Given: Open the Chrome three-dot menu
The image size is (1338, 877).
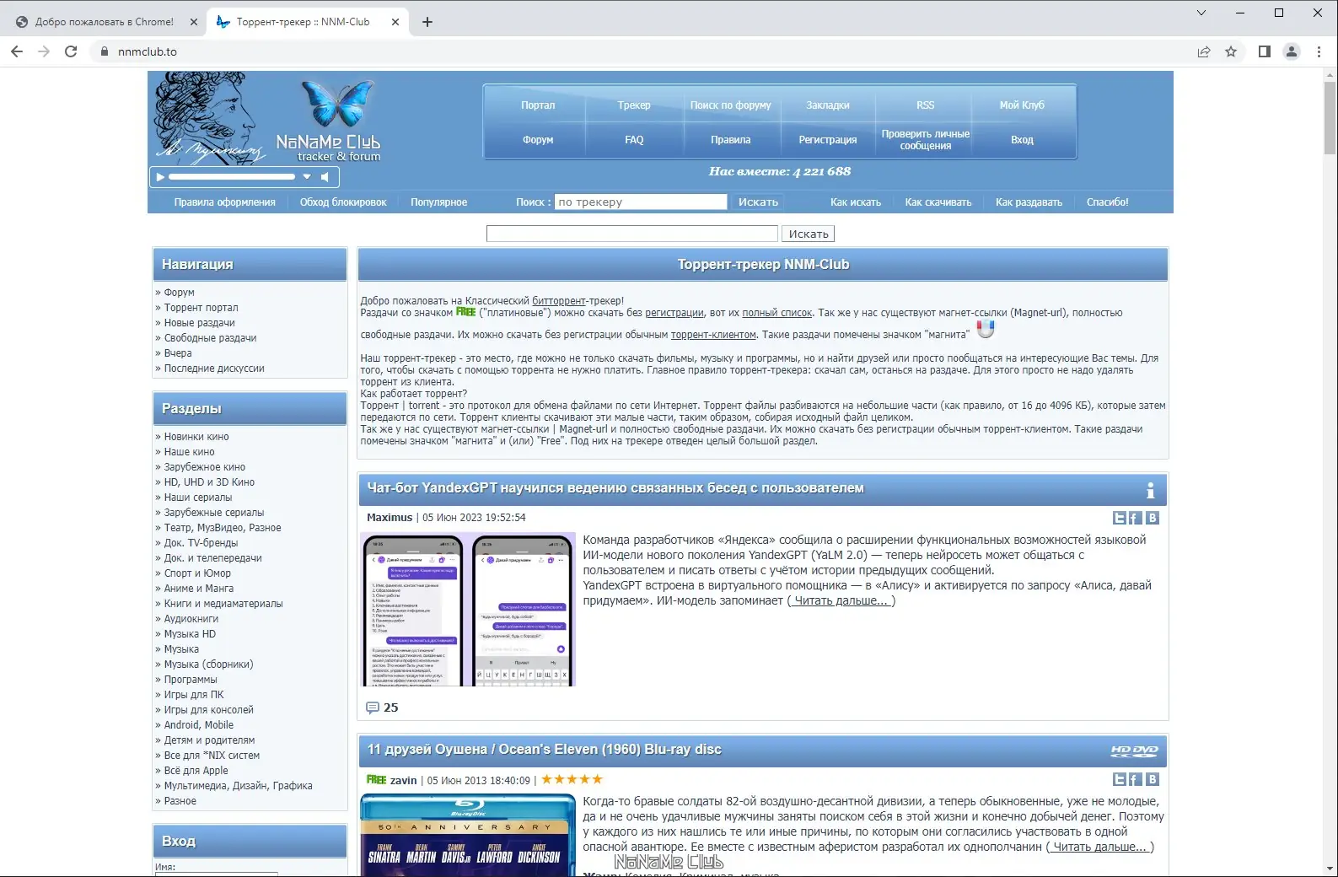Looking at the screenshot, I should coord(1319,51).
